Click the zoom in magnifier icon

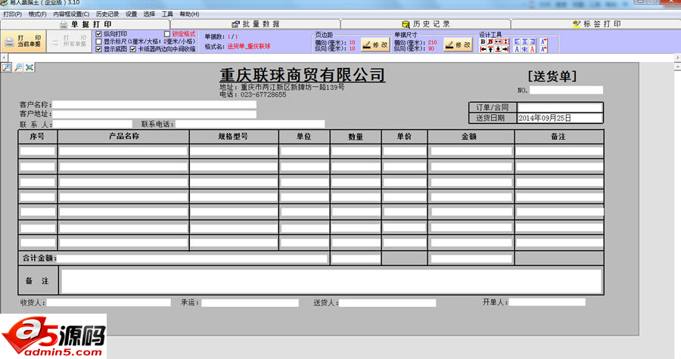click(7, 68)
